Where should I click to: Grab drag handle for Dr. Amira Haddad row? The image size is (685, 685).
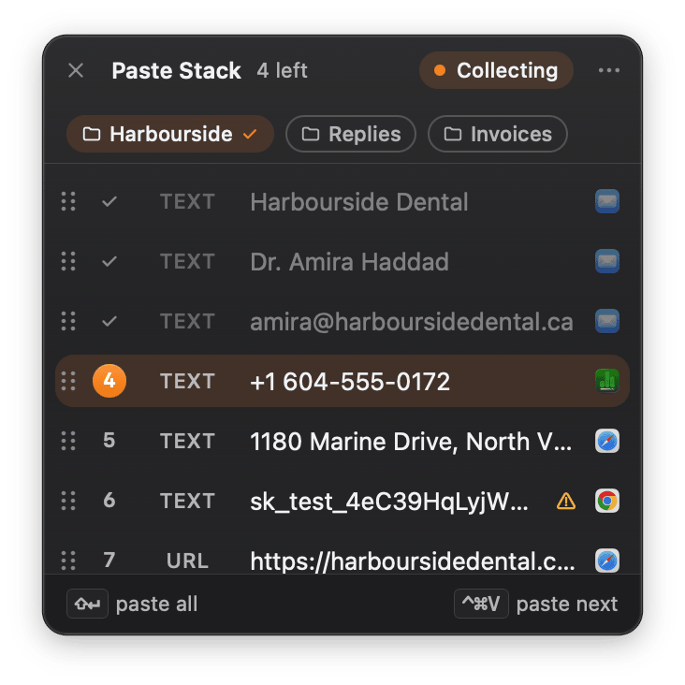point(68,261)
